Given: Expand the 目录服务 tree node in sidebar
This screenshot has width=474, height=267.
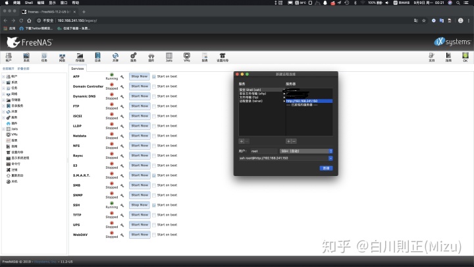Looking at the screenshot, I should click(4, 105).
